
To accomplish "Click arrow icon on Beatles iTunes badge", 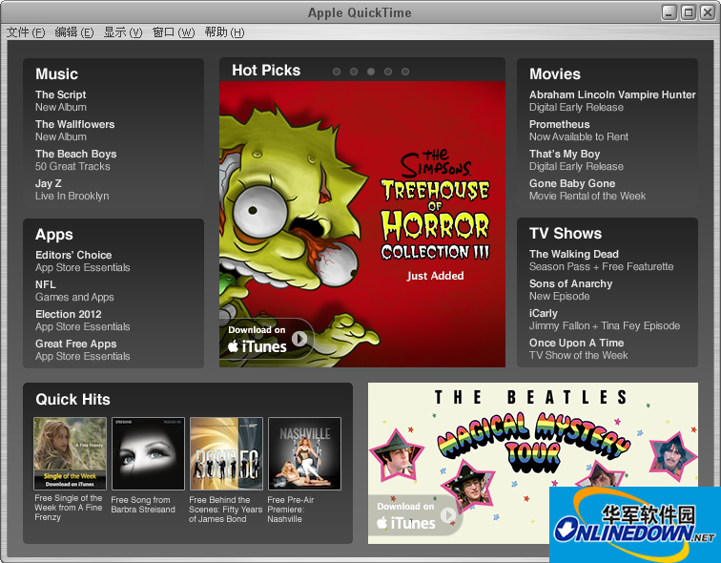I will [448, 514].
